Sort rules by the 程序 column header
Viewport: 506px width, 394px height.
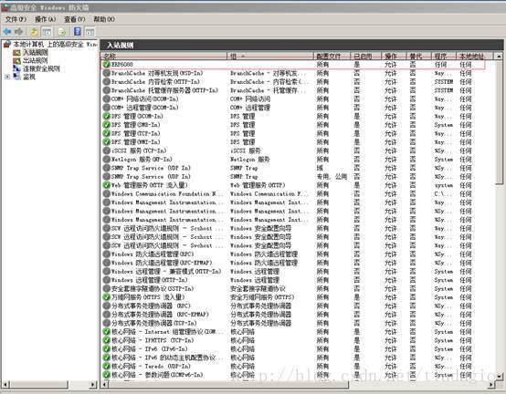point(444,57)
